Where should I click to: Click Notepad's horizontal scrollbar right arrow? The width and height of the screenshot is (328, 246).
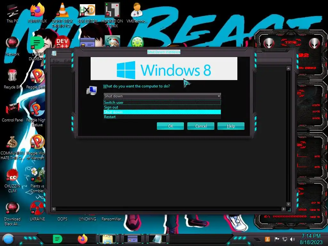click(x=283, y=209)
